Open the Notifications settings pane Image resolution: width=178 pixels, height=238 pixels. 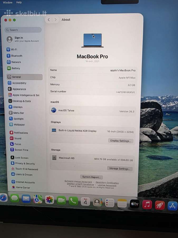point(19,132)
